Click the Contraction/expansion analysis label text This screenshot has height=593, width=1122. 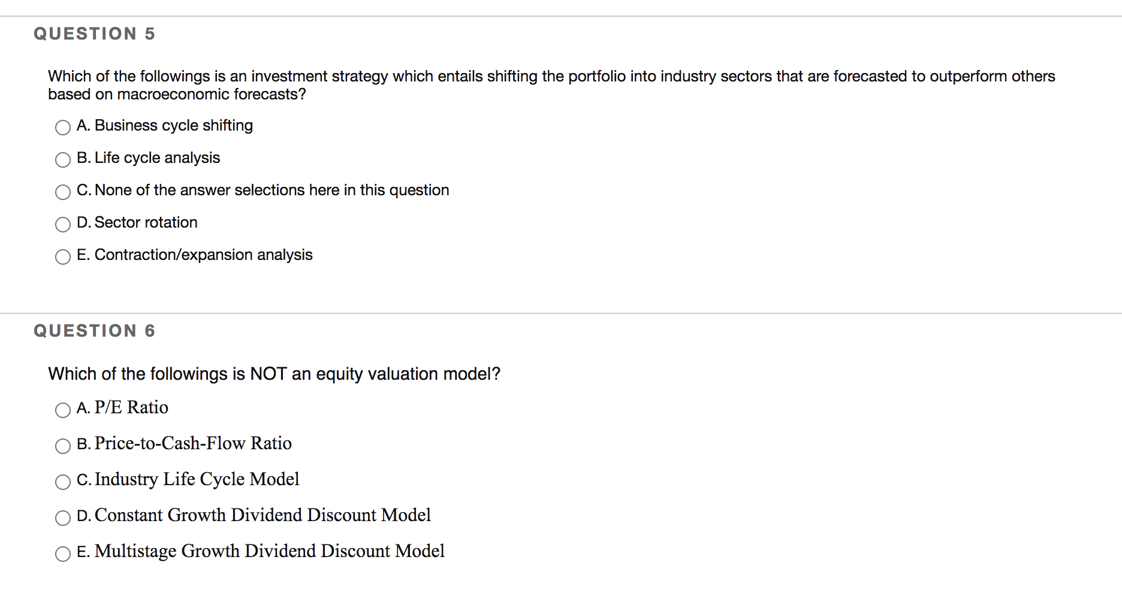click(x=203, y=255)
